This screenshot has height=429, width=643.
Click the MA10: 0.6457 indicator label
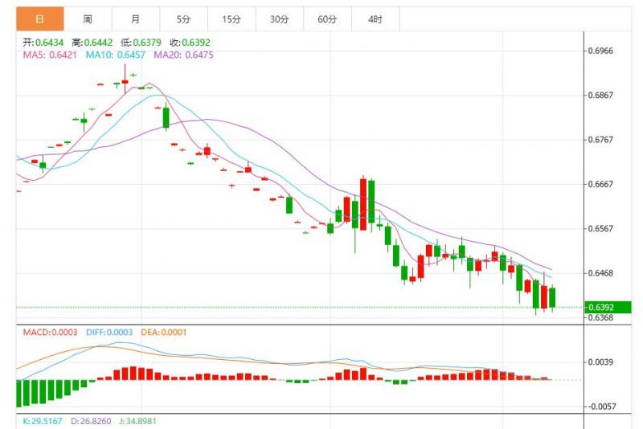click(115, 55)
